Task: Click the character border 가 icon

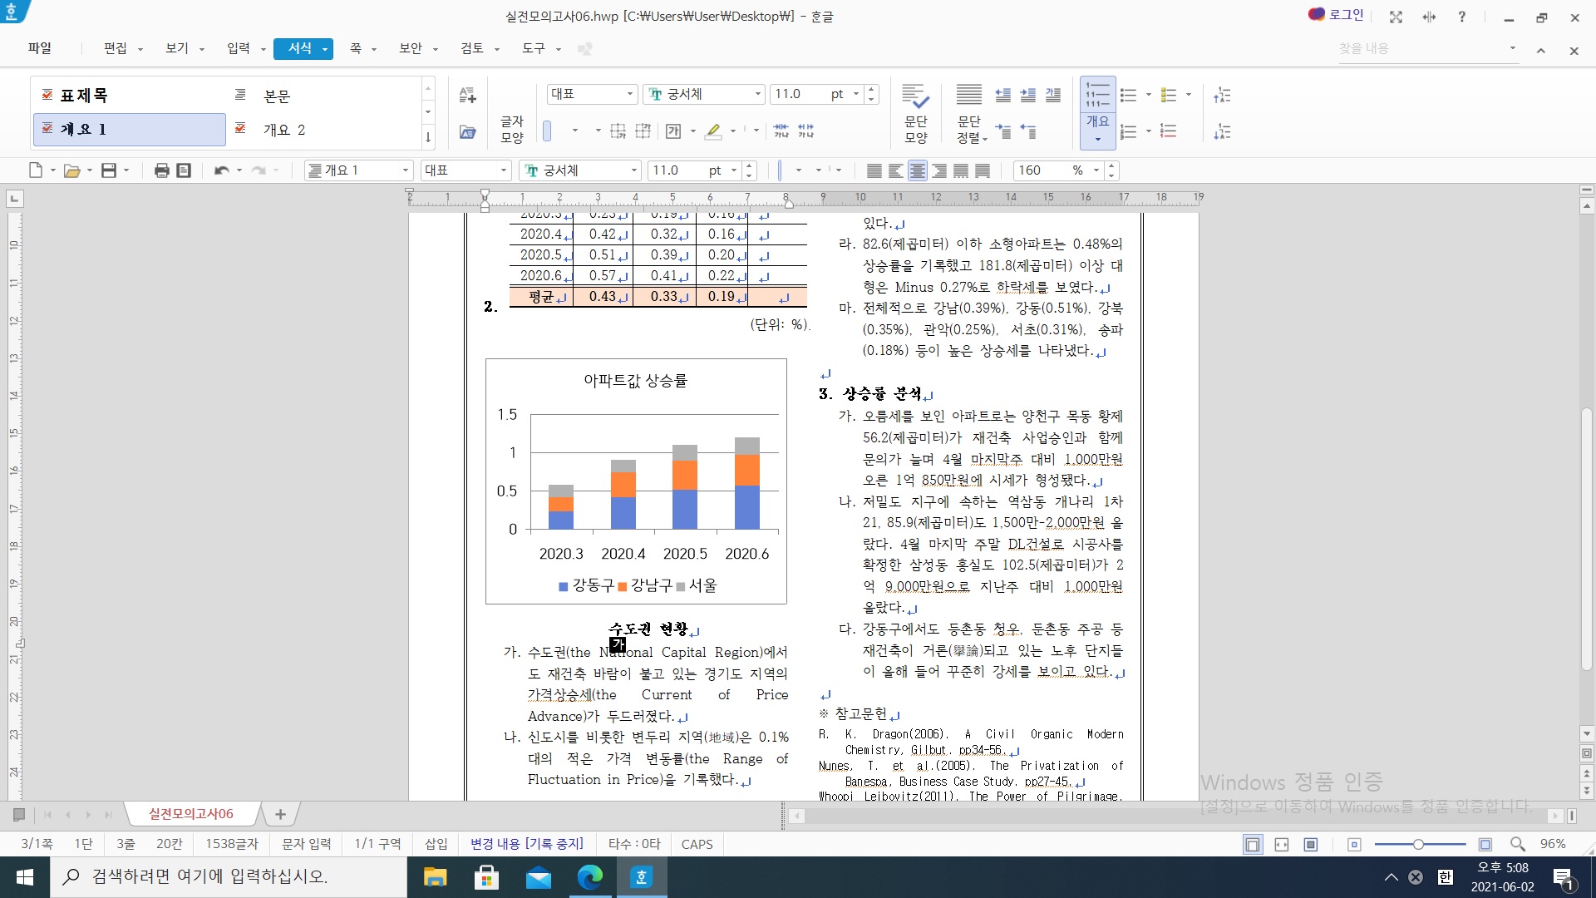Action: click(x=673, y=131)
